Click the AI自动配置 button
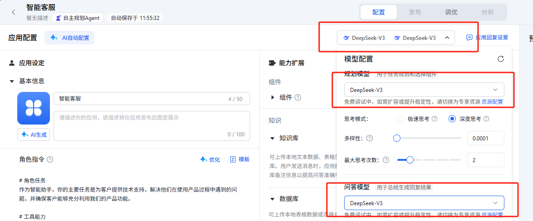 pyautogui.click(x=69, y=38)
